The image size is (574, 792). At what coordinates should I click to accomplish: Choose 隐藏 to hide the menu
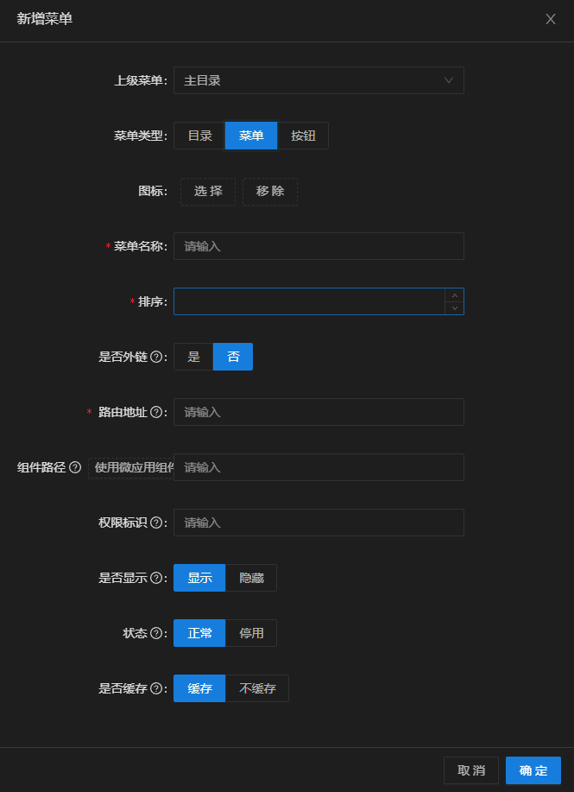tap(251, 578)
